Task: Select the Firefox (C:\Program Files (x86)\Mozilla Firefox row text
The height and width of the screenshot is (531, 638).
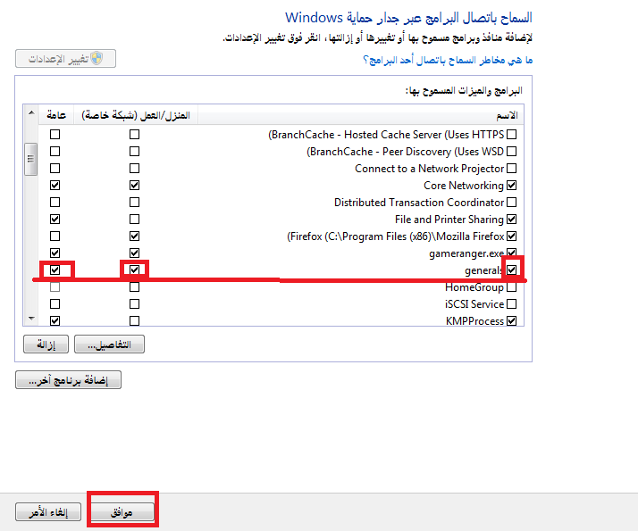Action: 396,236
